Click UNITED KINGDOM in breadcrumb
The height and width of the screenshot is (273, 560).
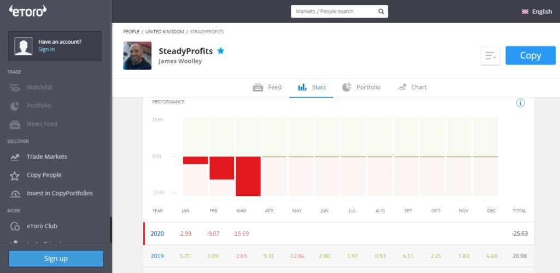[165, 32]
